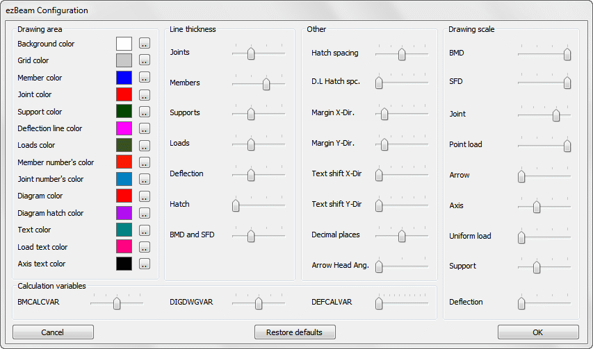
Task: Open color picker button for Member color
Action: point(145,77)
